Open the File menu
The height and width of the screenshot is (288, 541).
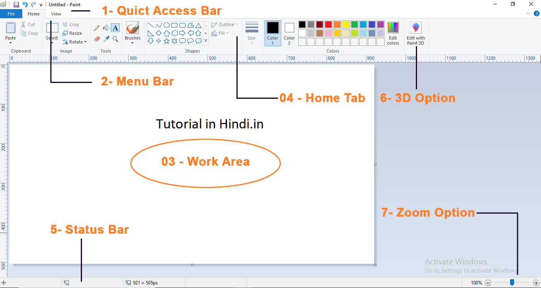pos(11,14)
